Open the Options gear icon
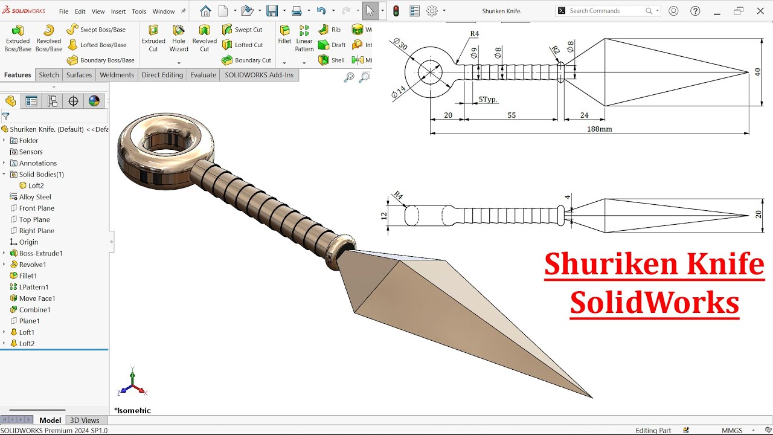This screenshot has width=773, height=435. coord(432,11)
